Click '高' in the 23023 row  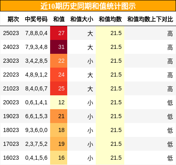[170, 61]
